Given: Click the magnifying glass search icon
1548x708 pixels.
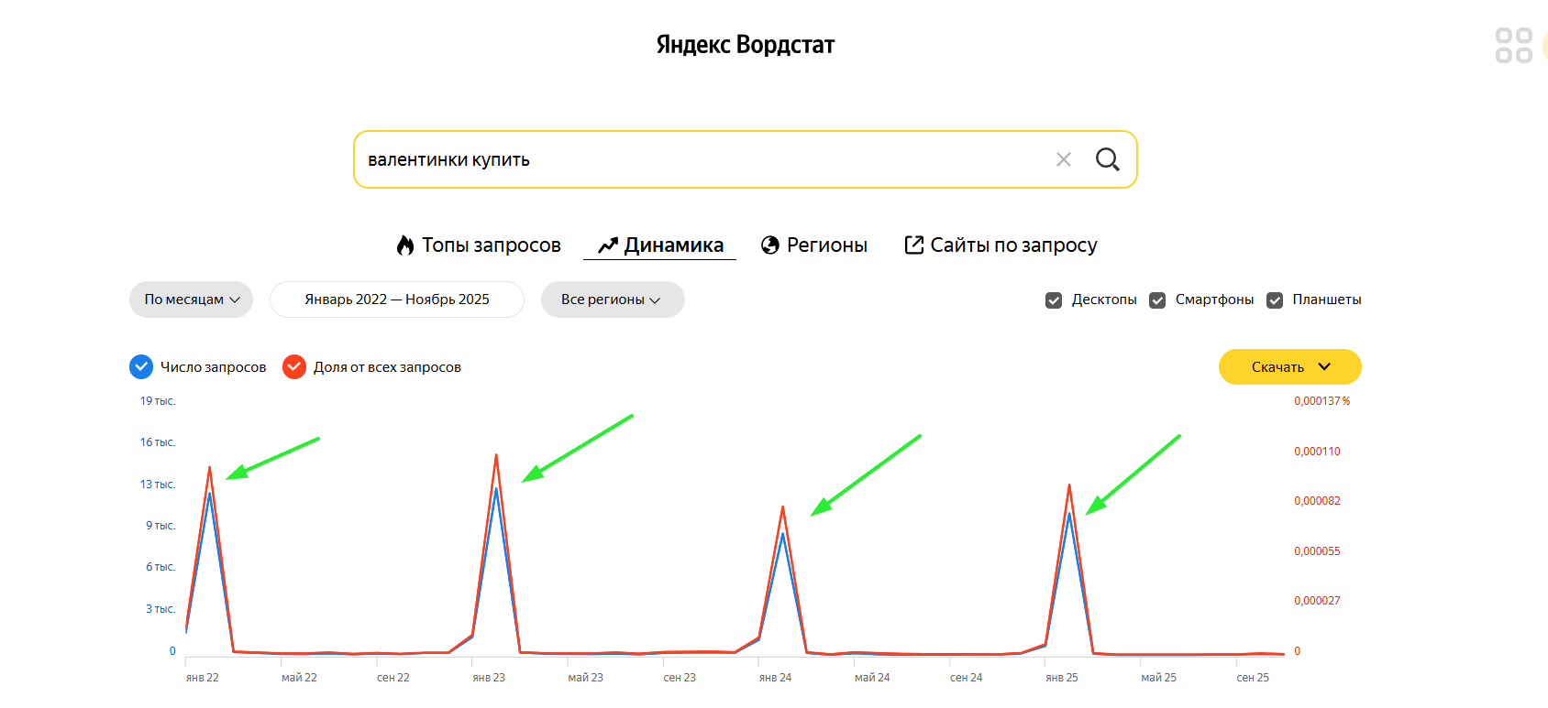Looking at the screenshot, I should tap(1107, 159).
